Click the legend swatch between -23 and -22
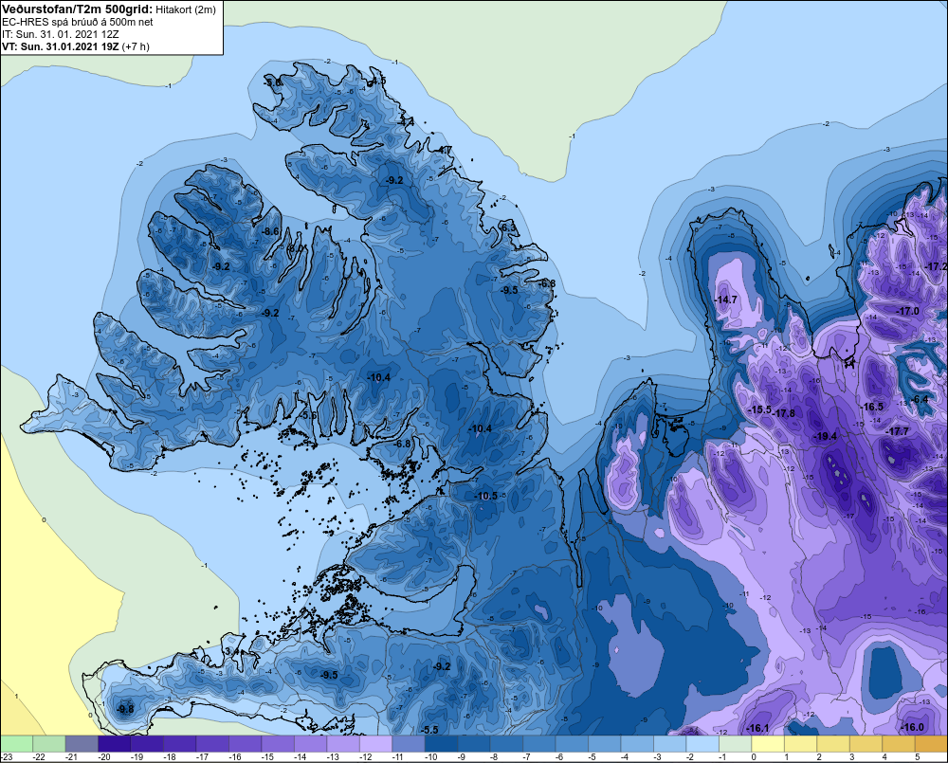 point(16,743)
